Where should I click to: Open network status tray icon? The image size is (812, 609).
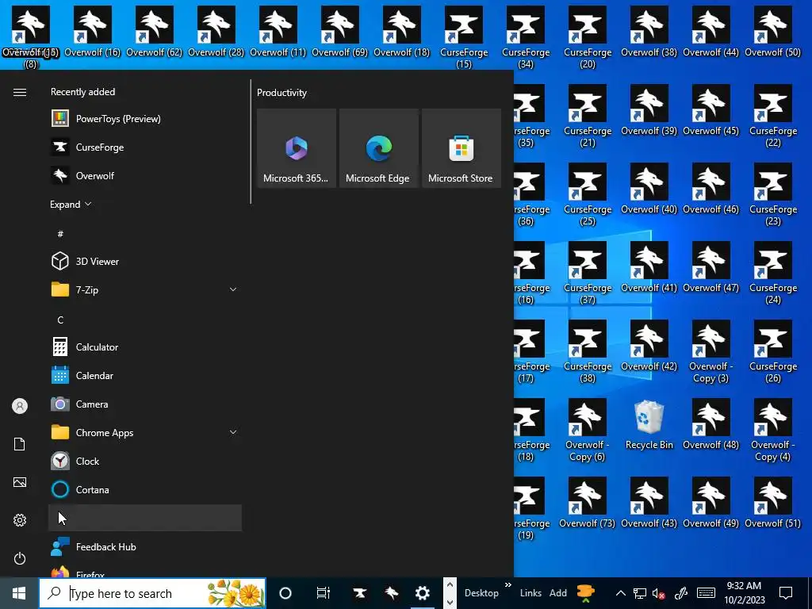(x=640, y=593)
